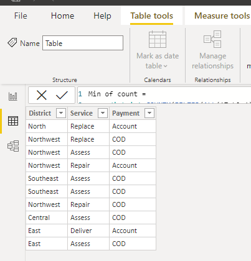
Task: Click the Relationships group label
Action: click(212, 80)
